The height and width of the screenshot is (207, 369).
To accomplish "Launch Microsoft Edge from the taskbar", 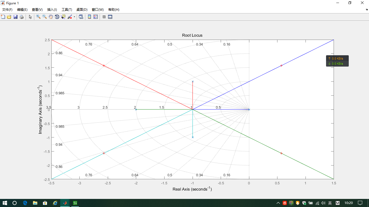I will pyautogui.click(x=25, y=203).
